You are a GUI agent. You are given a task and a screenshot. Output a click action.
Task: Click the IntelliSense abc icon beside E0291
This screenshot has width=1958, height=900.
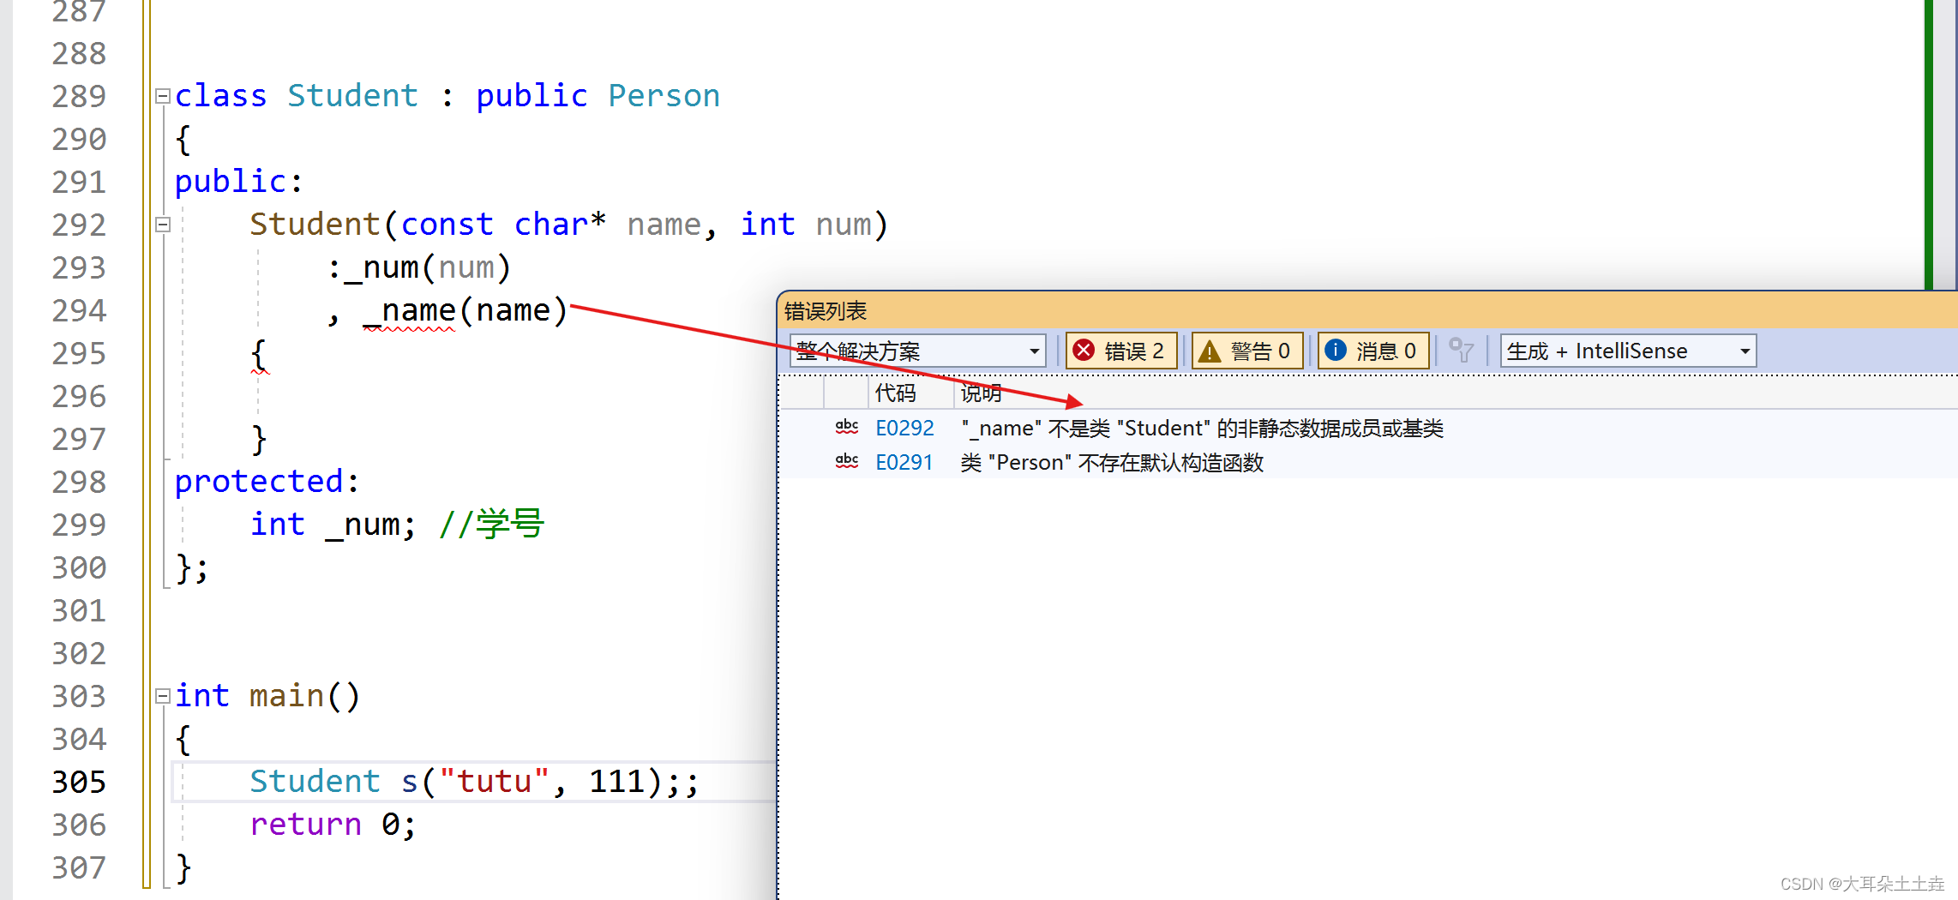(847, 461)
